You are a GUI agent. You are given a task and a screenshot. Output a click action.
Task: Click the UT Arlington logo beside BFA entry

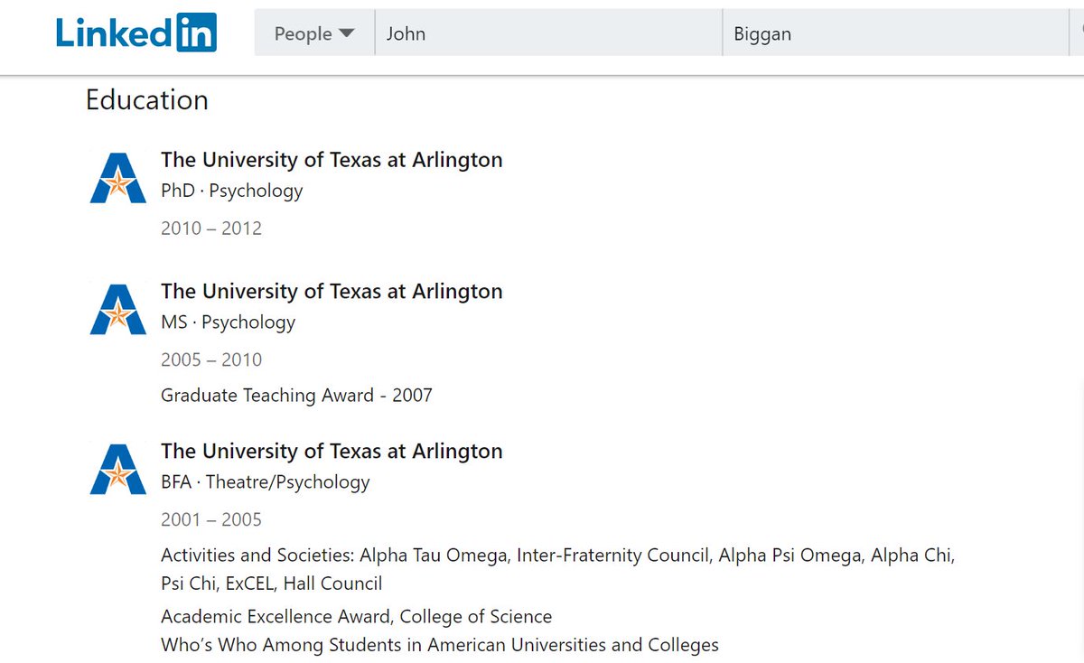click(x=118, y=469)
